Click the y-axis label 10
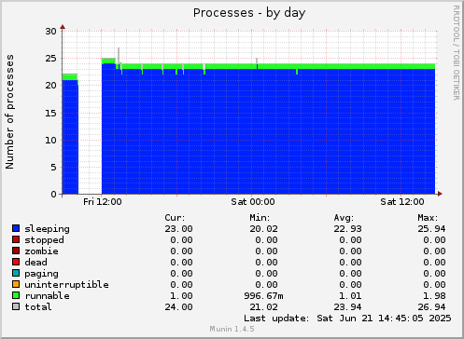Screen dimensions: 464x339 click(51, 141)
